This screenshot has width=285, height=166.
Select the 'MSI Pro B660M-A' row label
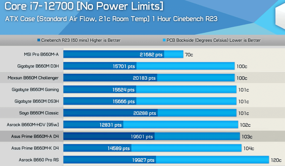tap(41, 54)
